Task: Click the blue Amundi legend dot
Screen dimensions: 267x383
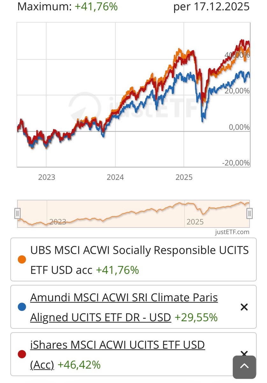Action: (22, 307)
